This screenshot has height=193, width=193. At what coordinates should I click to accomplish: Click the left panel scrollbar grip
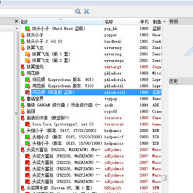point(17,114)
